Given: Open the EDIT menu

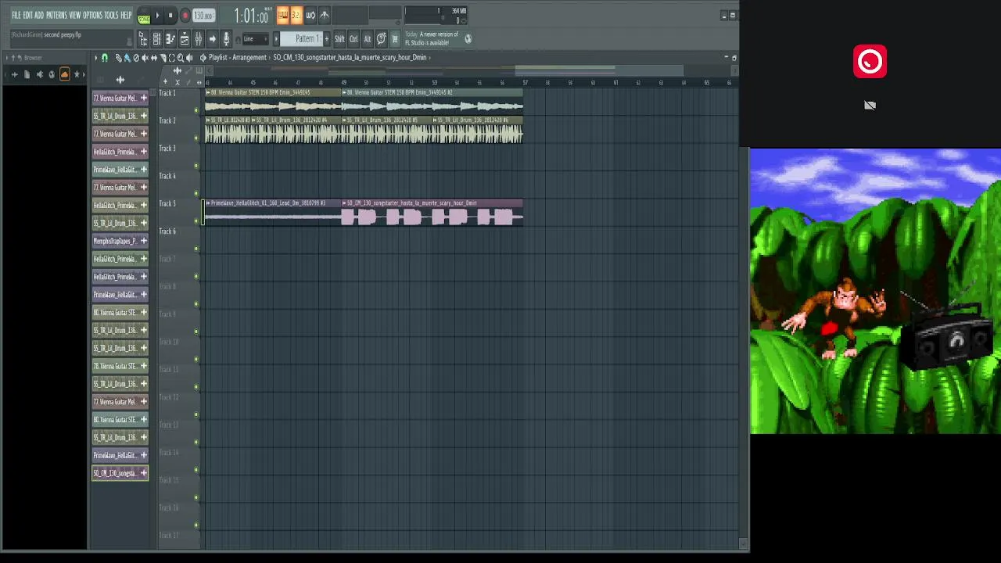Looking at the screenshot, I should (27, 15).
